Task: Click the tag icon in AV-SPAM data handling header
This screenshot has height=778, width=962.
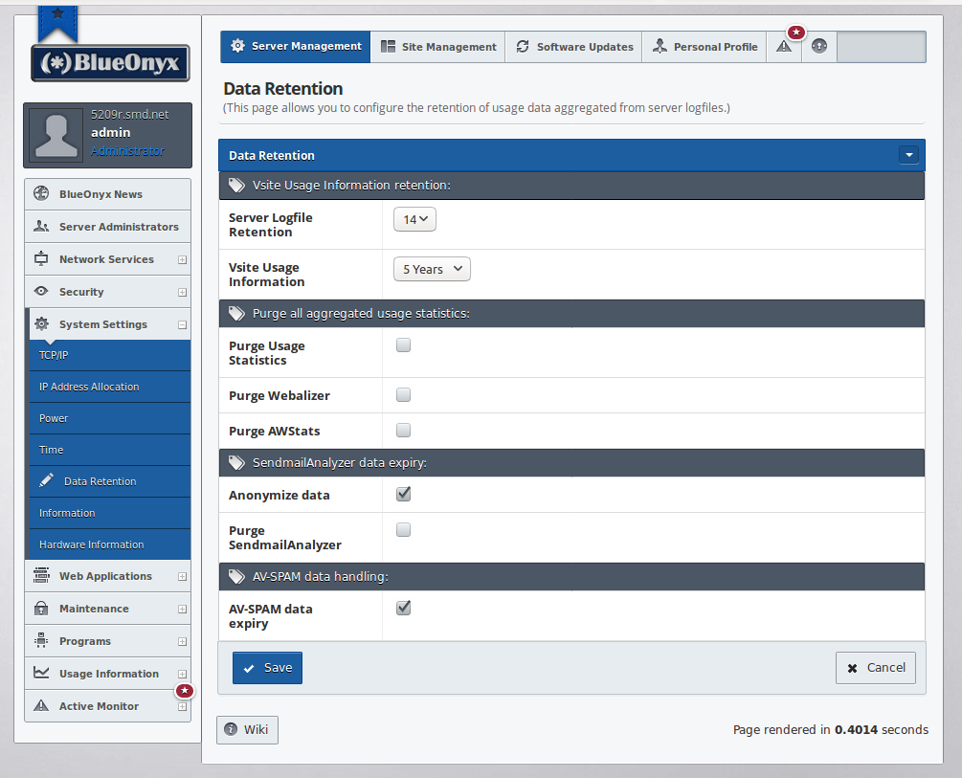Action: pos(236,577)
